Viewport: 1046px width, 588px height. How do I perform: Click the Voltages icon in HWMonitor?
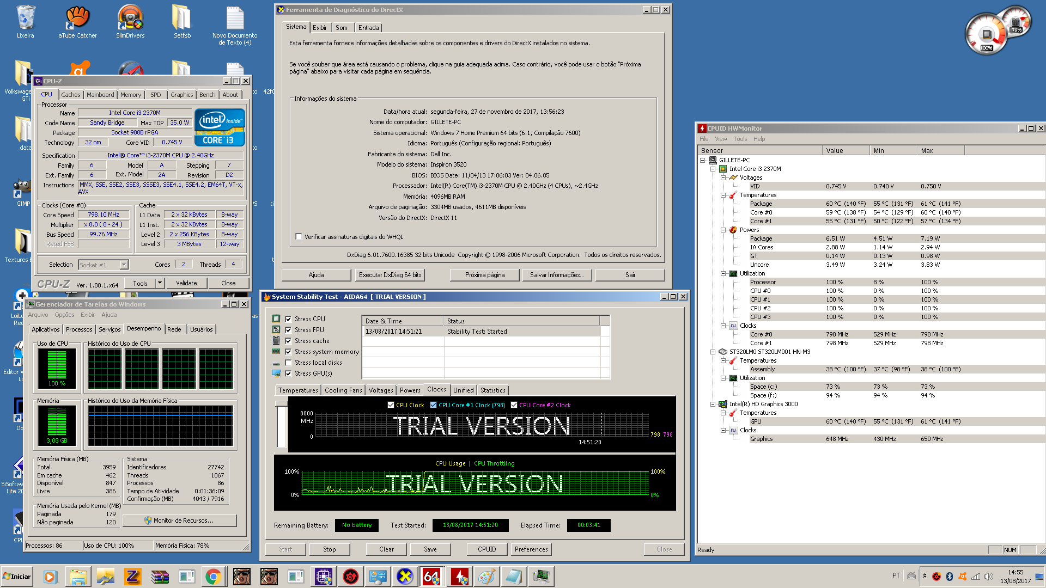tap(733, 177)
